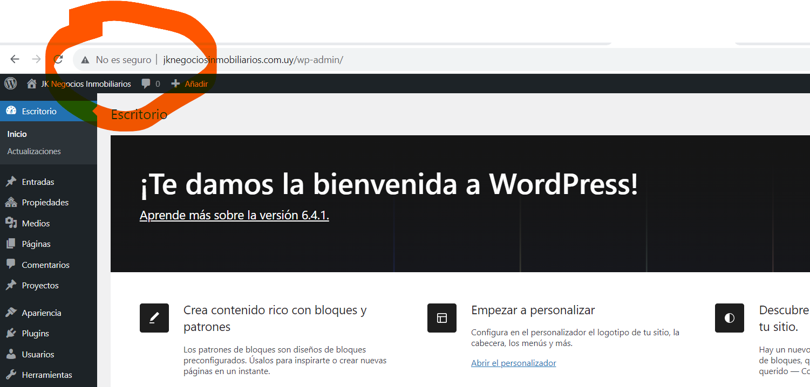Click 'Empezar a personalizar' heading
Image resolution: width=810 pixels, height=387 pixels.
pyautogui.click(x=533, y=310)
